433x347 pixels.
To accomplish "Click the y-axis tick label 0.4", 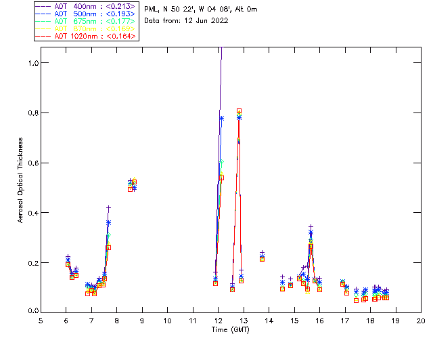I will (33, 213).
